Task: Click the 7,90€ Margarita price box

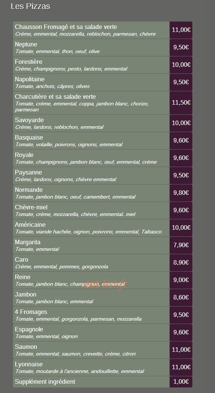Action: point(181,245)
